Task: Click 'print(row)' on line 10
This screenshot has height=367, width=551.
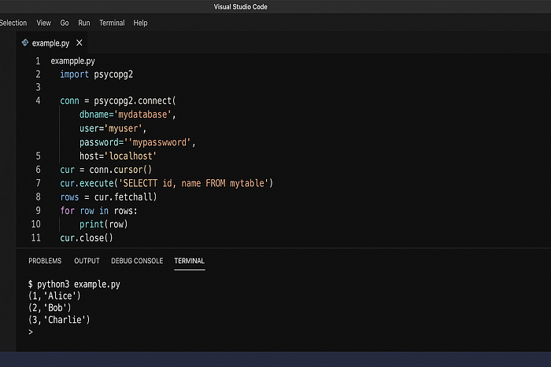Action: click(104, 224)
